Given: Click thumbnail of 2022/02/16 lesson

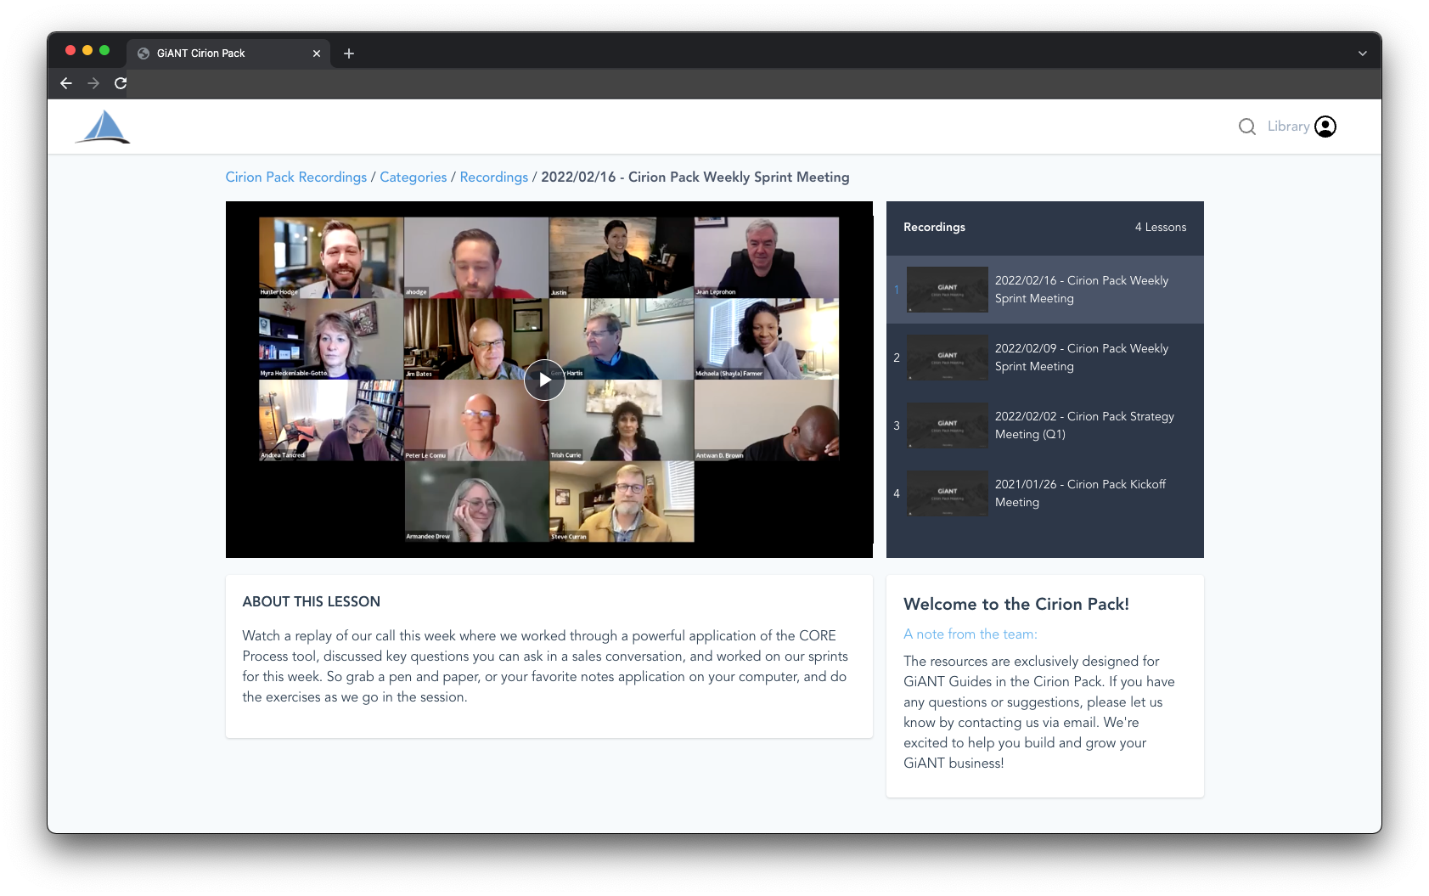Looking at the screenshot, I should [948, 290].
